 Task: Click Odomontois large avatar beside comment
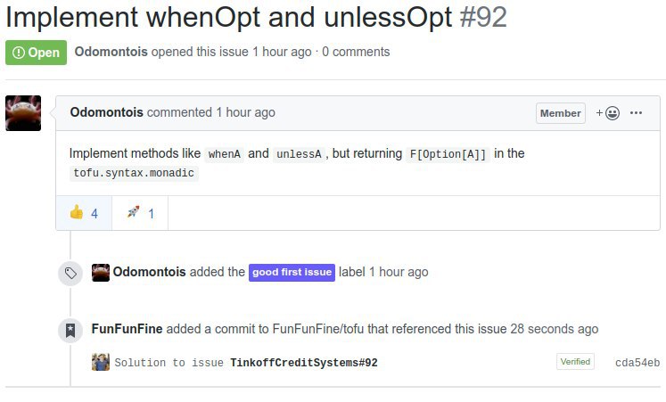point(23,113)
